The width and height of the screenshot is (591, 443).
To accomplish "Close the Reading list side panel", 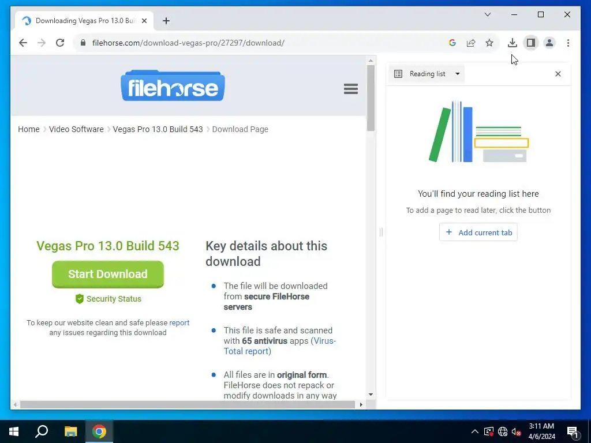I will coord(558,74).
